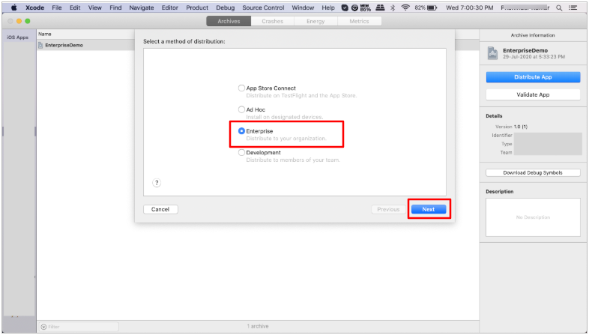589x335 pixels.
Task: Select App Store Connect distribution option
Action: pyautogui.click(x=241, y=88)
